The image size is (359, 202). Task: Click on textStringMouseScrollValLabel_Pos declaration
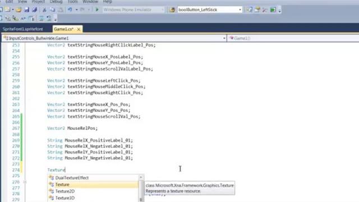coord(110,69)
